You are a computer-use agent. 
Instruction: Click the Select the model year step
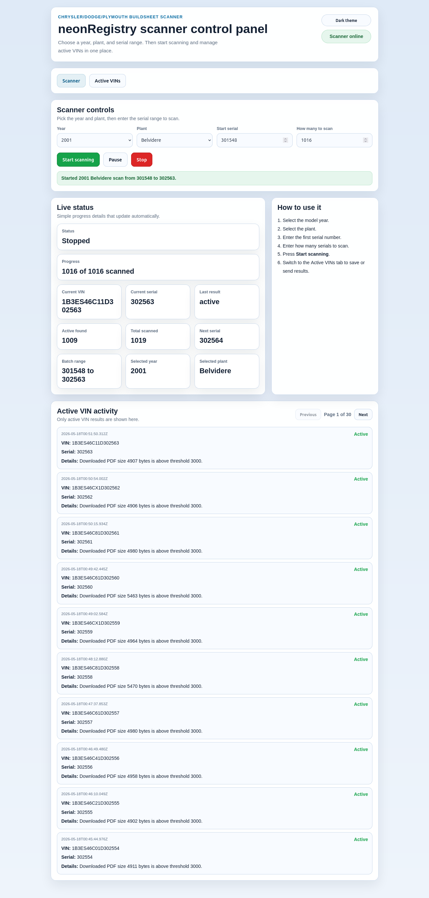click(306, 220)
